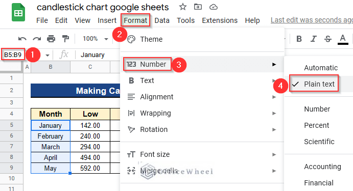The height and width of the screenshot is (191, 353).
Task: Undo the last action
Action: 22,39
